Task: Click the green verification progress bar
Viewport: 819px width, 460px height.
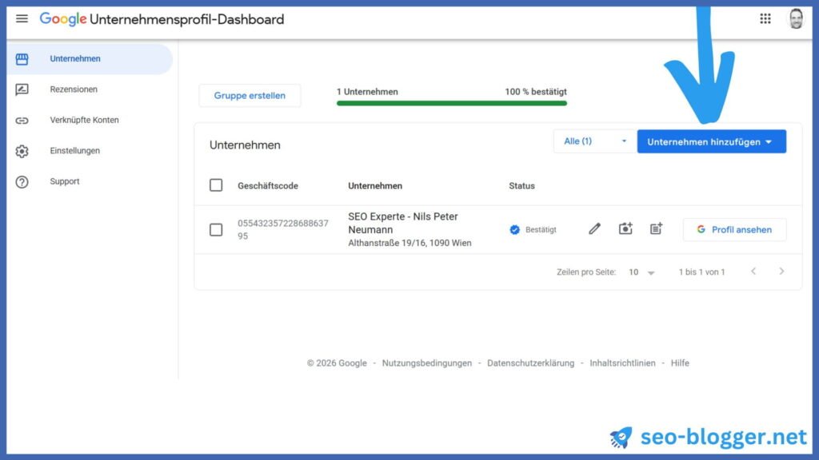Action: [x=452, y=103]
